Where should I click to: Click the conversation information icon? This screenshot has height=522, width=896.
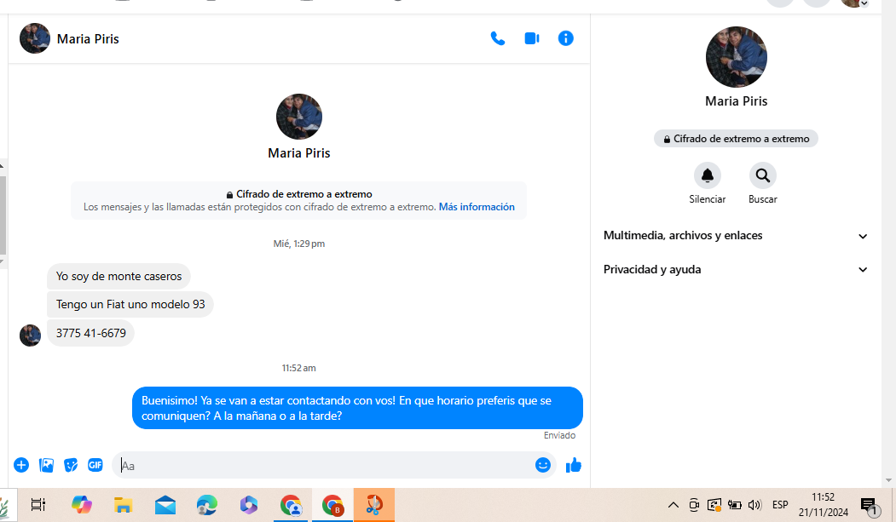pyautogui.click(x=566, y=38)
